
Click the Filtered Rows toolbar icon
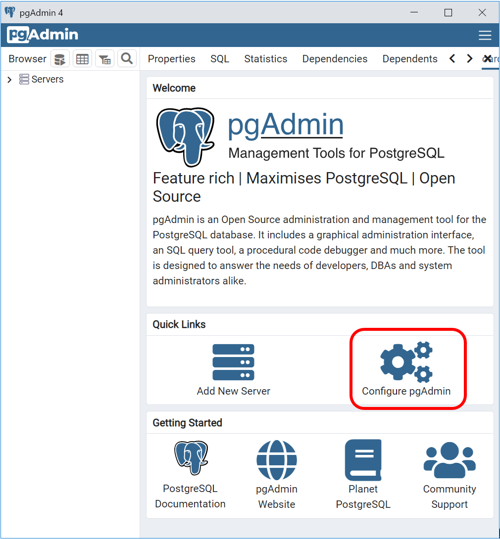pos(104,59)
